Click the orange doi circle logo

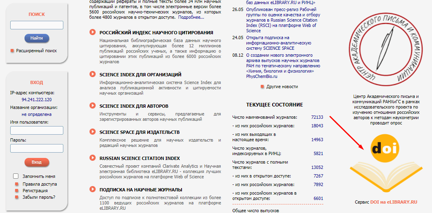click(385, 149)
